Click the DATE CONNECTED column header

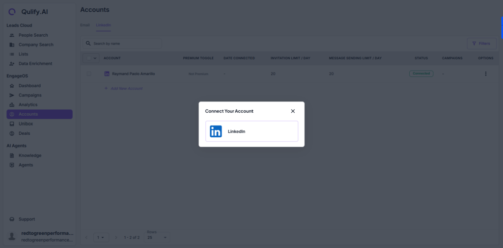coord(239,58)
